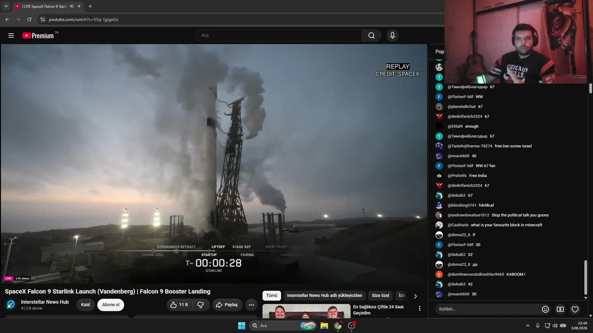Image resolution: width=593 pixels, height=333 pixels.
Task: Open the chat emoji picker
Action: pos(545,309)
